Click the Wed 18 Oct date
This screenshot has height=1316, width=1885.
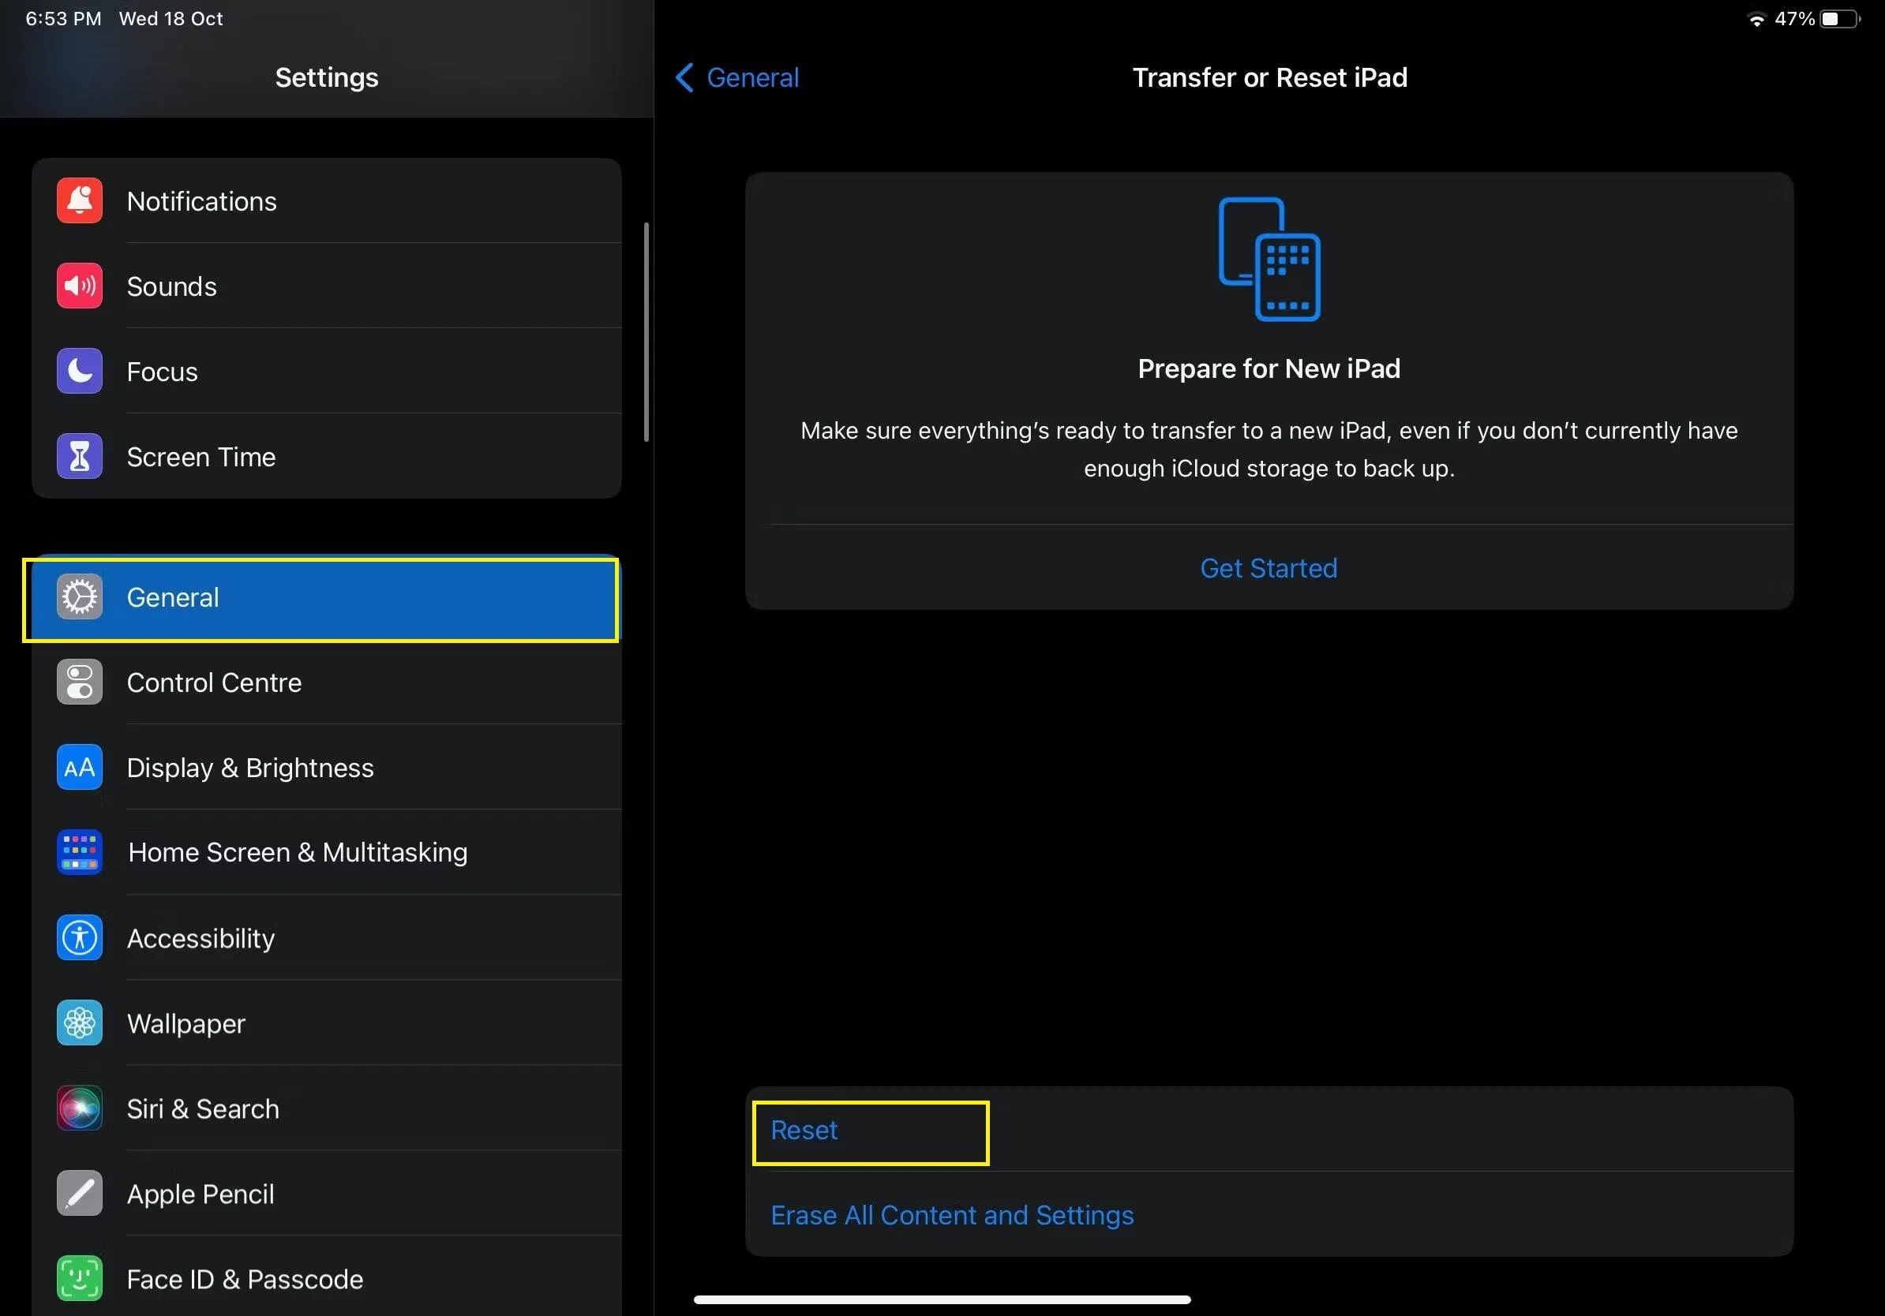(x=171, y=19)
